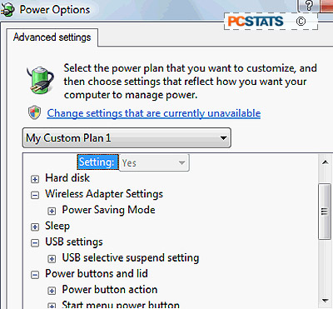This screenshot has width=333, height=309.
Task: Expand the Sleep node
Action: 35,227
